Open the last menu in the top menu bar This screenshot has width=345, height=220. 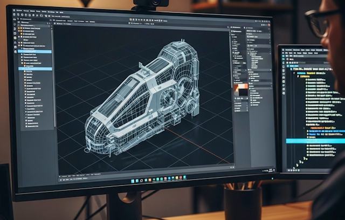pos(61,12)
